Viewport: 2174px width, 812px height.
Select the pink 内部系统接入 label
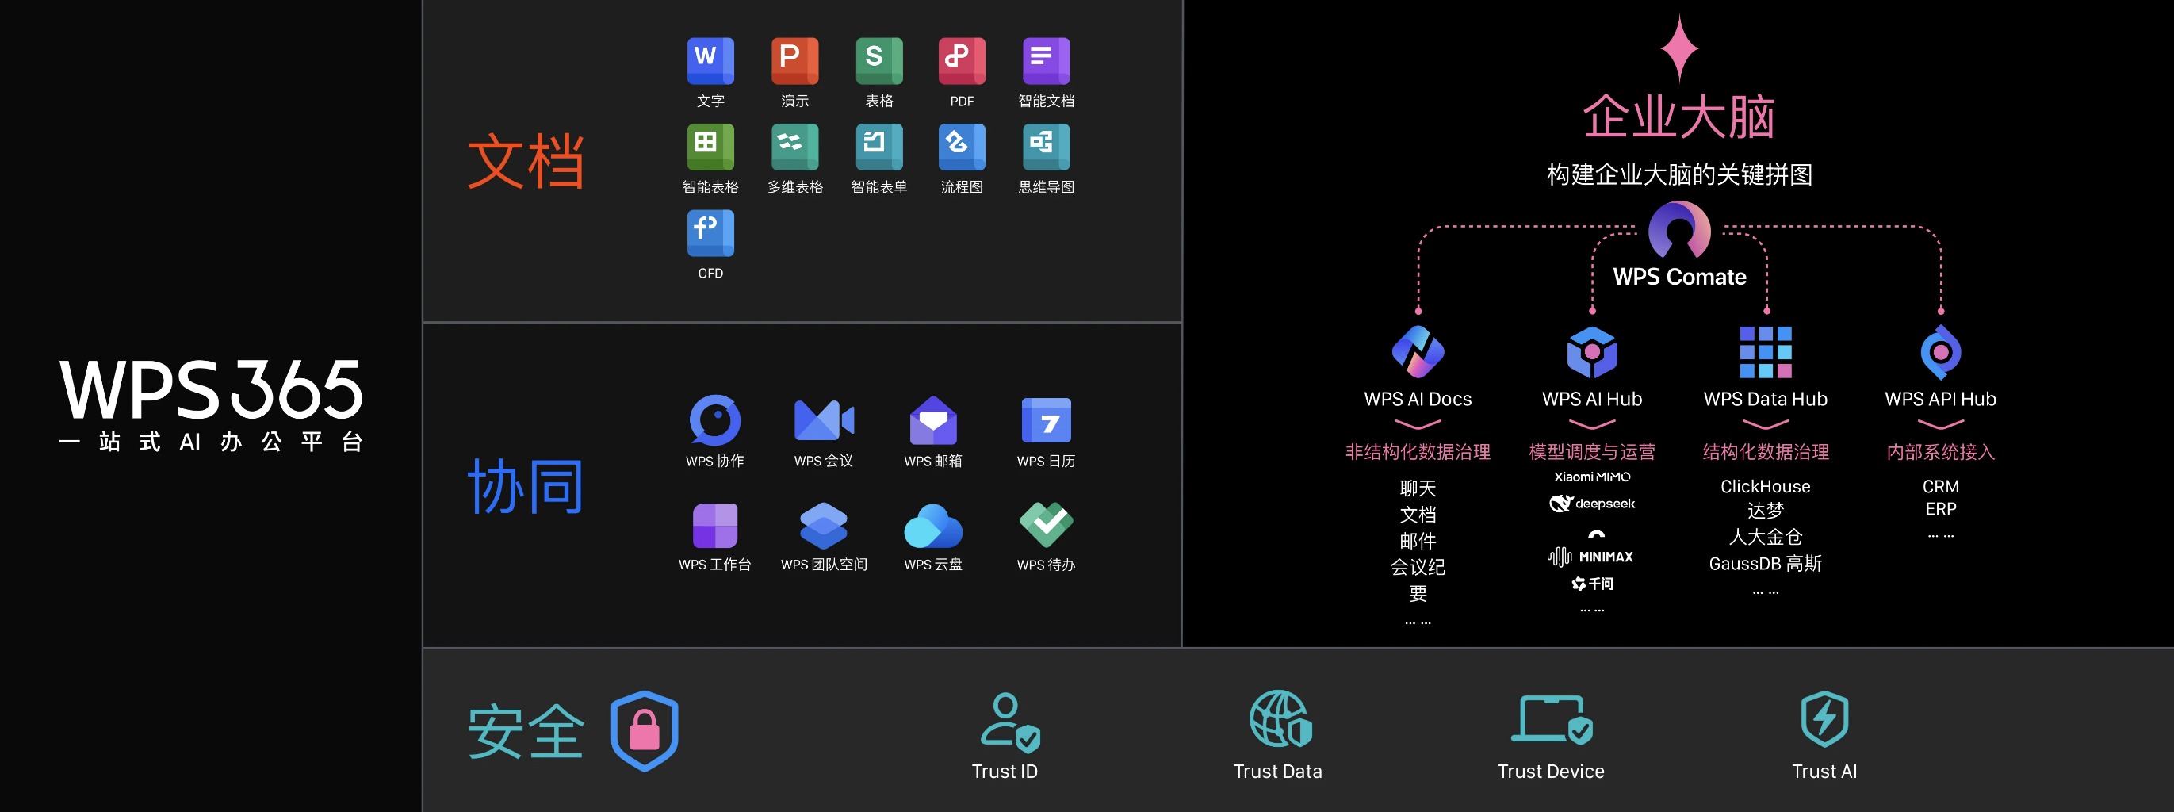point(1940,451)
